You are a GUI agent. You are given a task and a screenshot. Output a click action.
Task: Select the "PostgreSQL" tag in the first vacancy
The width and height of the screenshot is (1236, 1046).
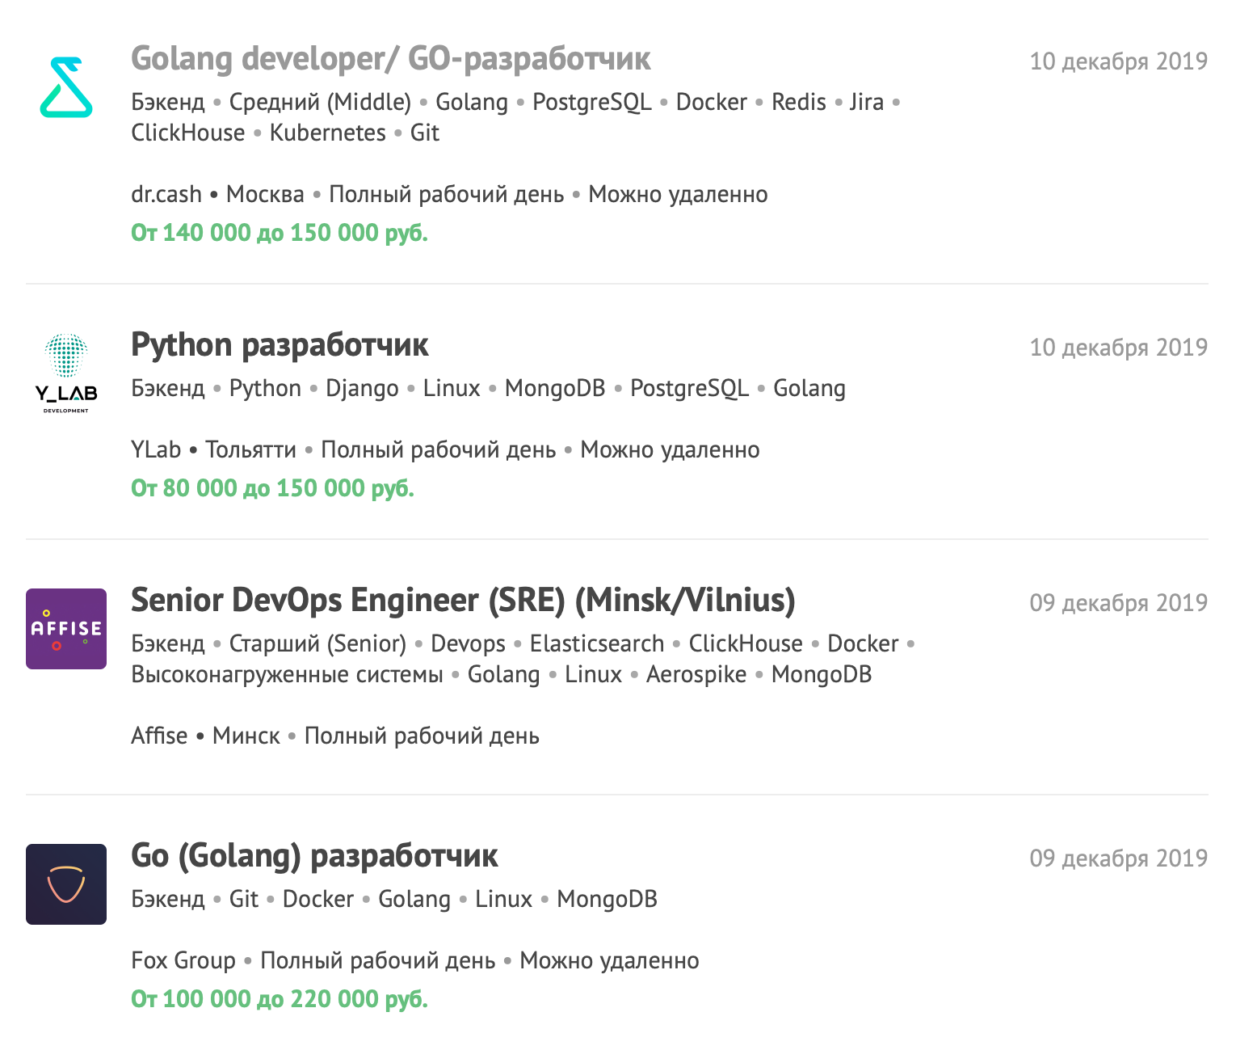pos(591,102)
